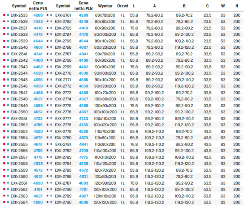This screenshot has height=208, width=244.
Task: Click the second Cena netto PLN header
Action: [x=84, y=6]
